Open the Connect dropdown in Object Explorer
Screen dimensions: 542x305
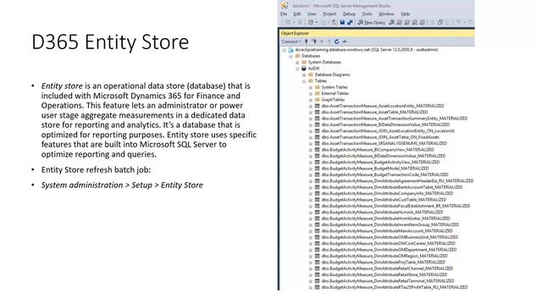291,42
